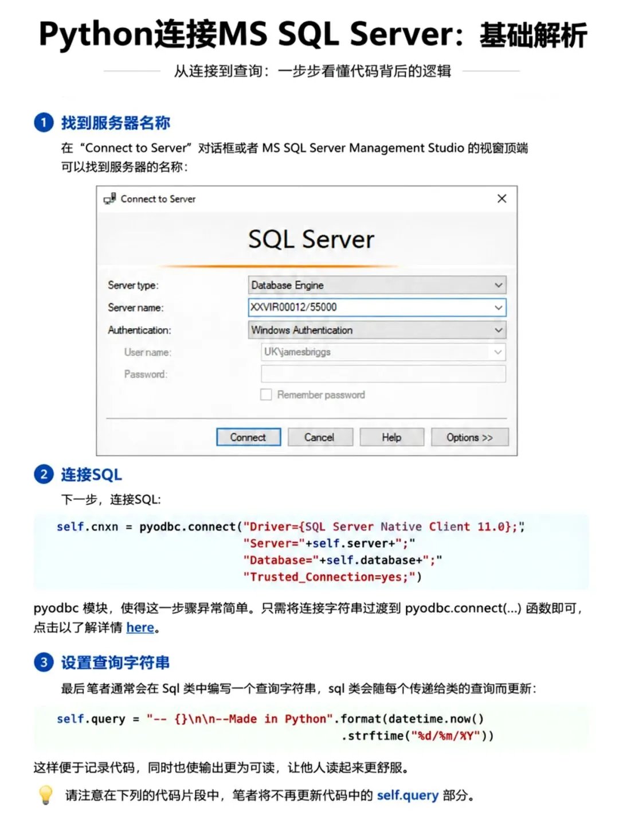Click code line "Server="+self.server
Screen dimensions: 619x826
329,543
